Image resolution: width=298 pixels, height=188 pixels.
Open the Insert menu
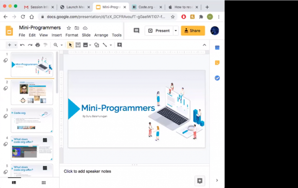(57, 35)
